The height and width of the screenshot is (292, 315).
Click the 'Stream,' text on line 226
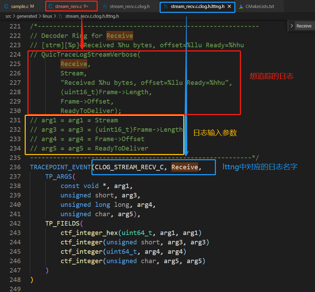[73, 73]
